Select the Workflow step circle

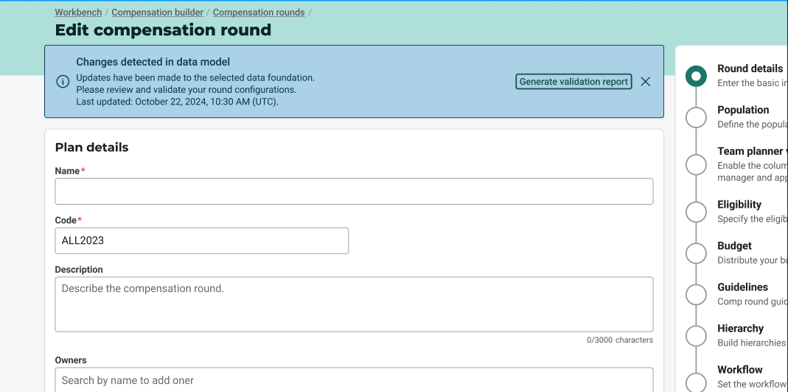click(696, 381)
